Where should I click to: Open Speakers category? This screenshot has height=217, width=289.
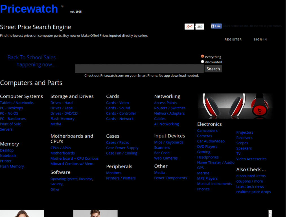tap(244, 148)
